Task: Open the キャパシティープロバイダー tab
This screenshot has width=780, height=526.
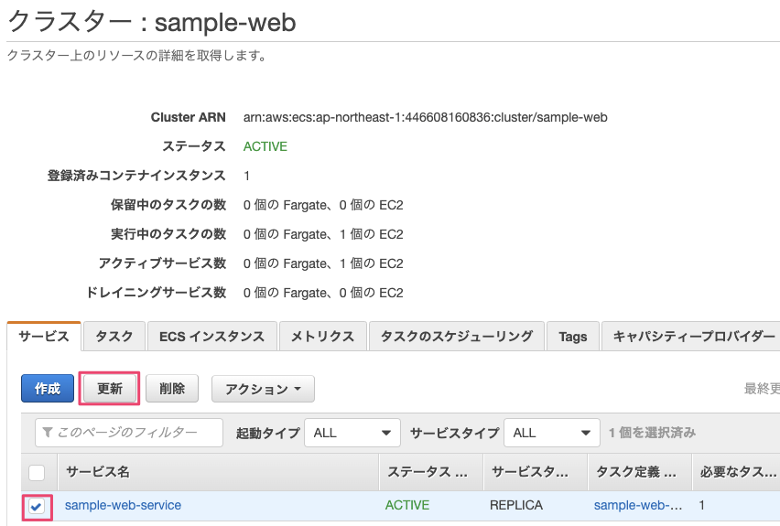Action: [x=693, y=337]
